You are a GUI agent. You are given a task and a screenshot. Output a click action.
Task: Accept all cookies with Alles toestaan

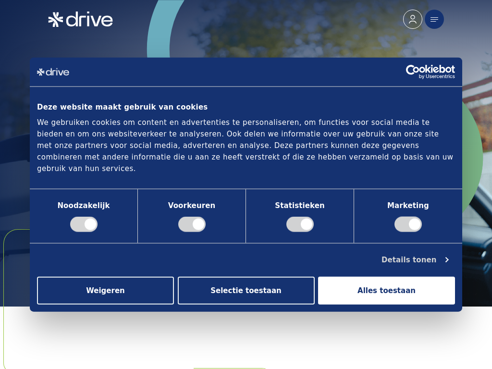(x=386, y=291)
